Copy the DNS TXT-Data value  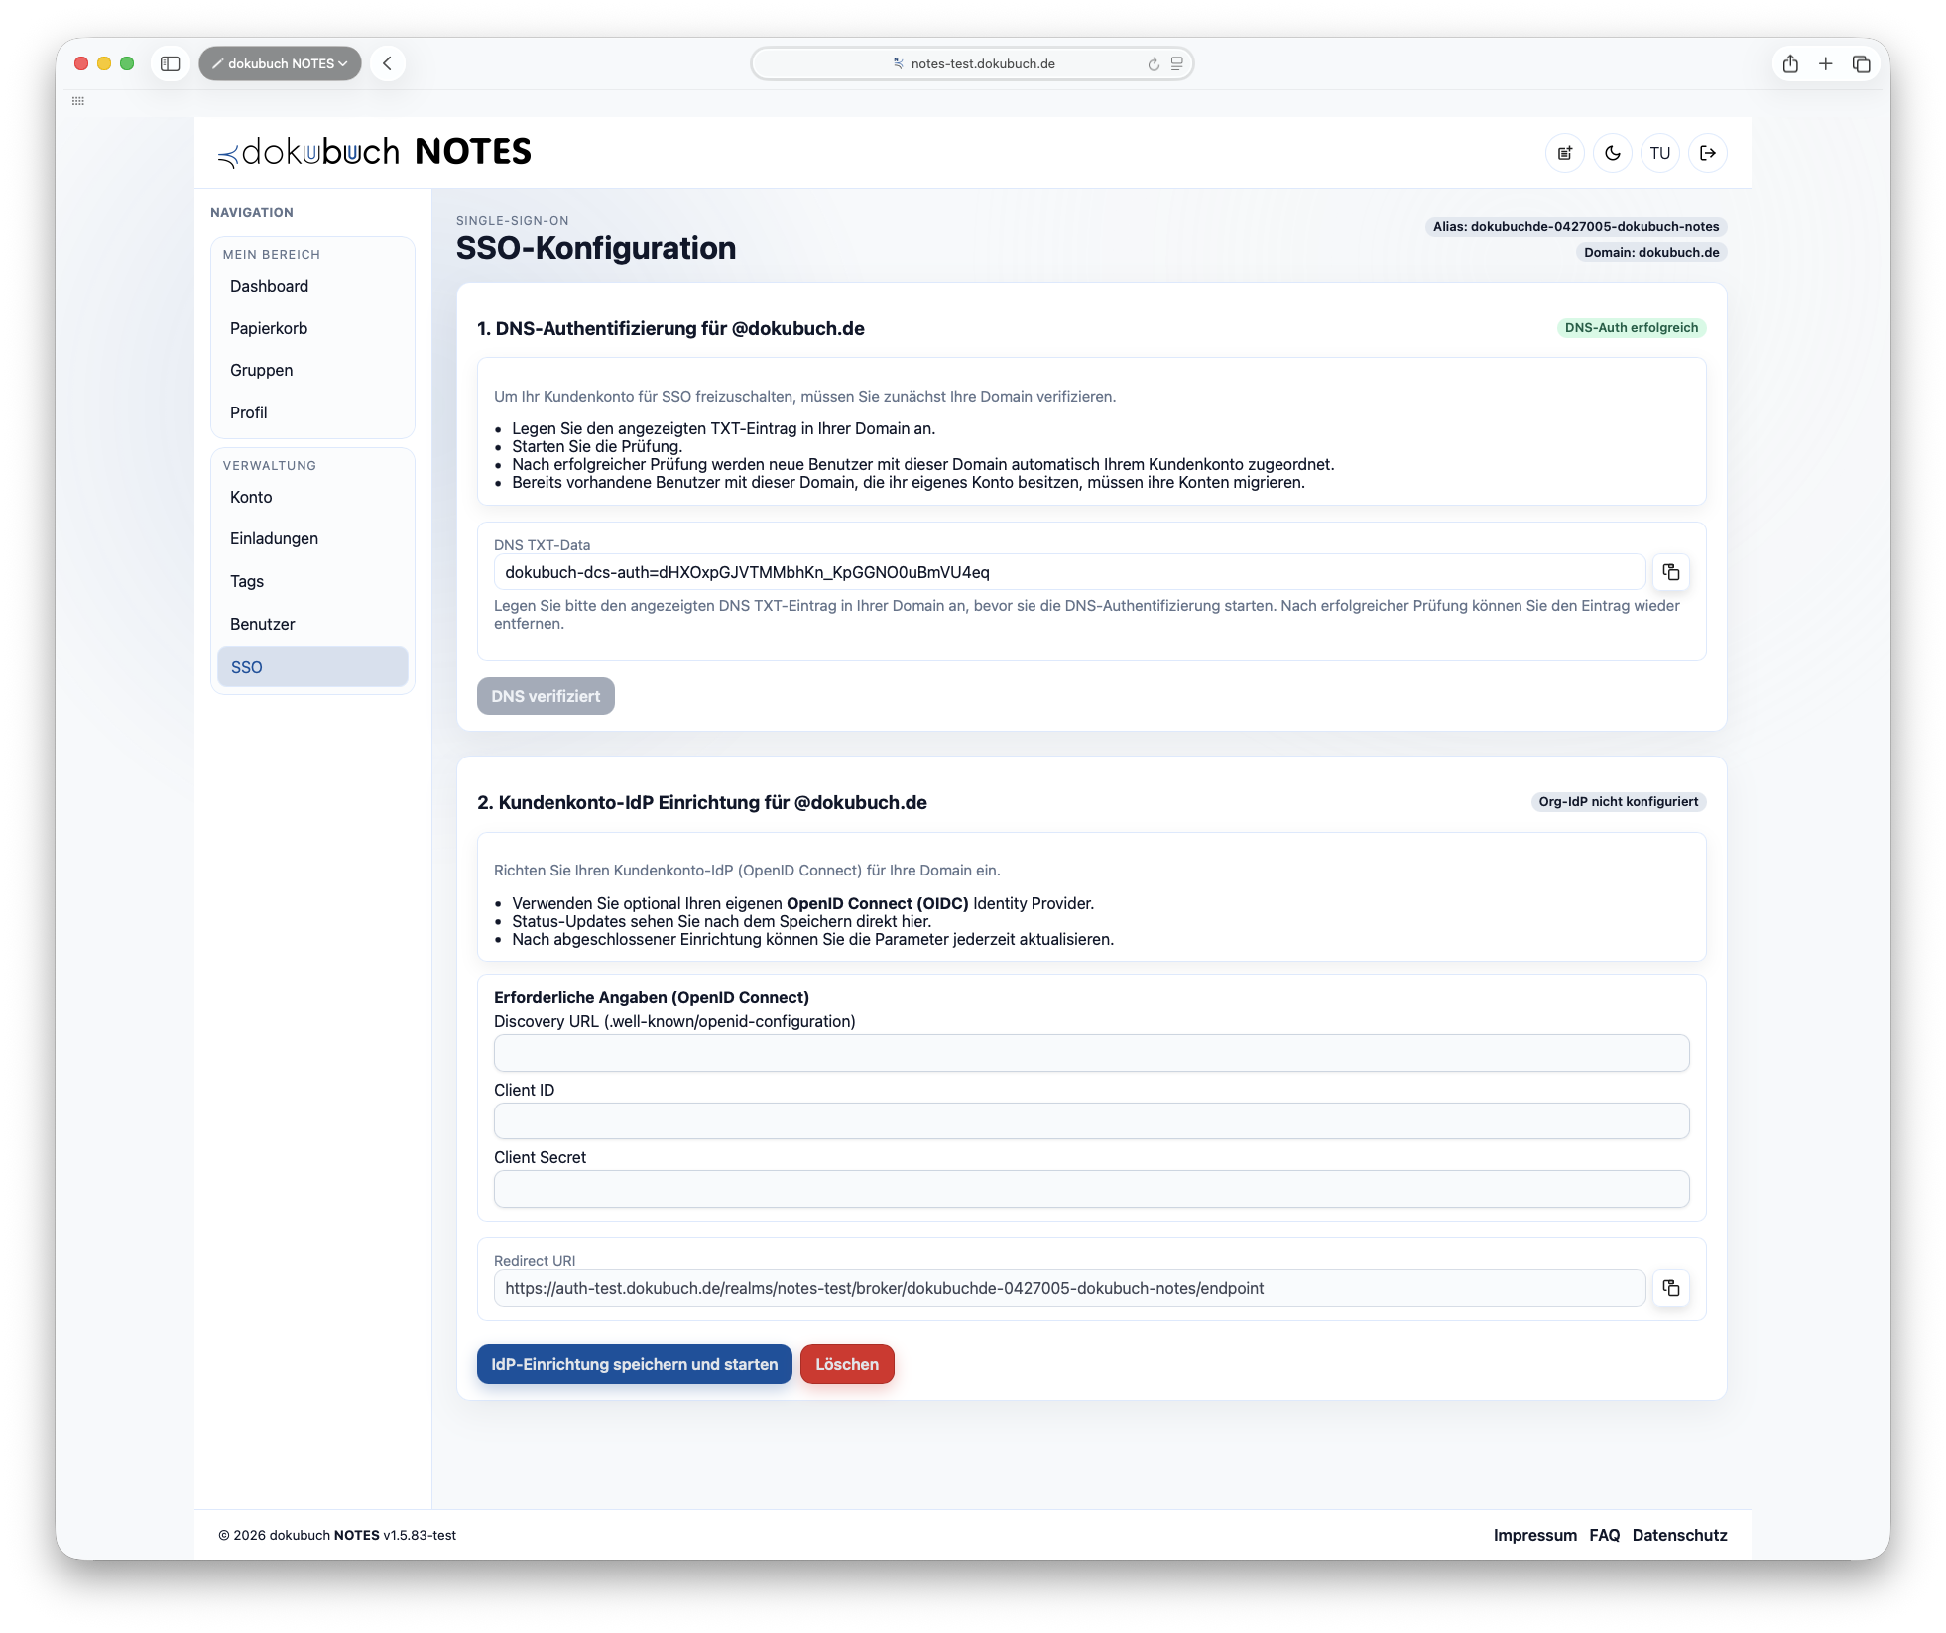1671,572
